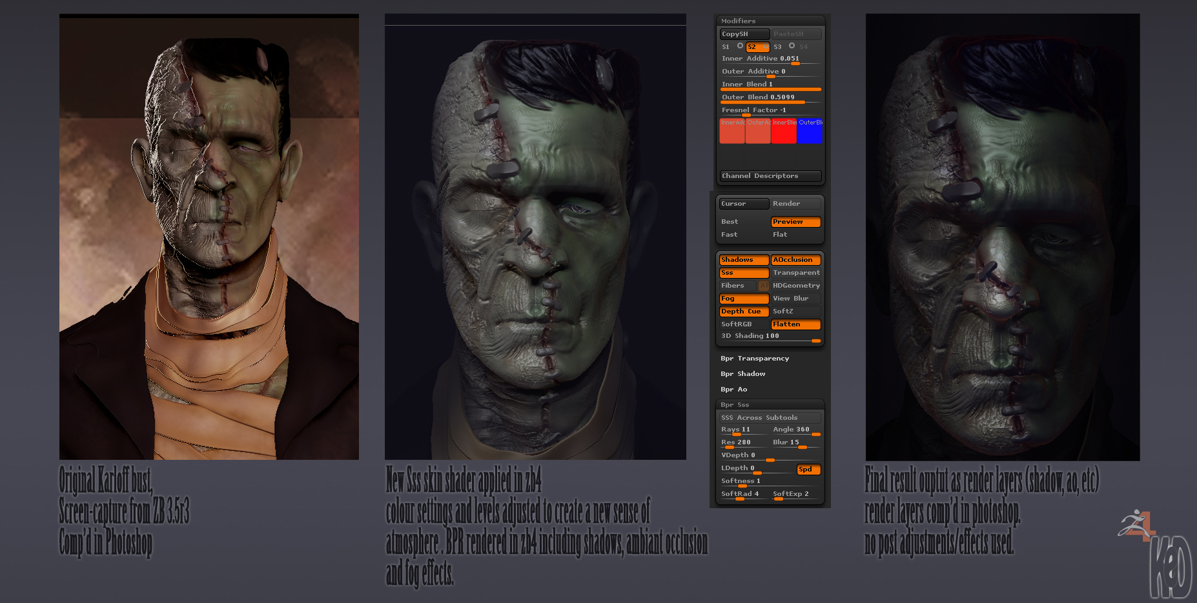
Task: Open the InnerBlend red color swatch
Action: point(784,131)
